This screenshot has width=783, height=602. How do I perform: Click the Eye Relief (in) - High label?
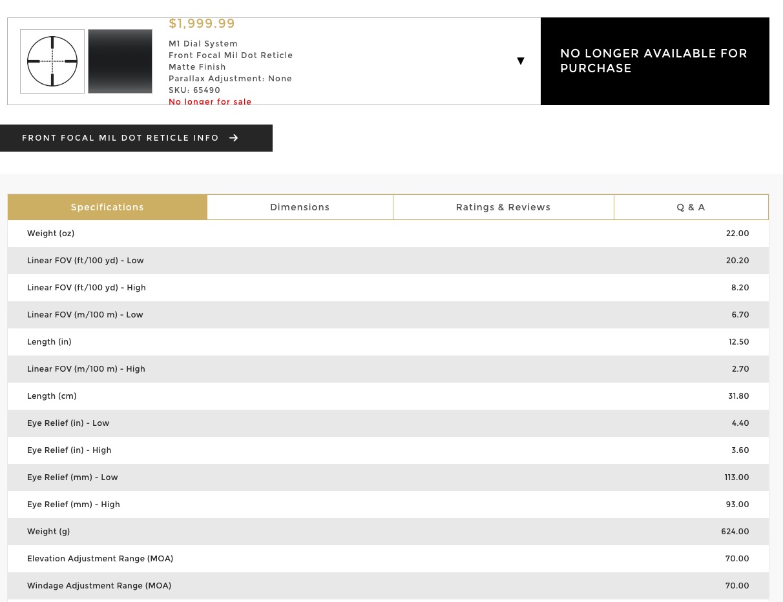pyautogui.click(x=69, y=450)
